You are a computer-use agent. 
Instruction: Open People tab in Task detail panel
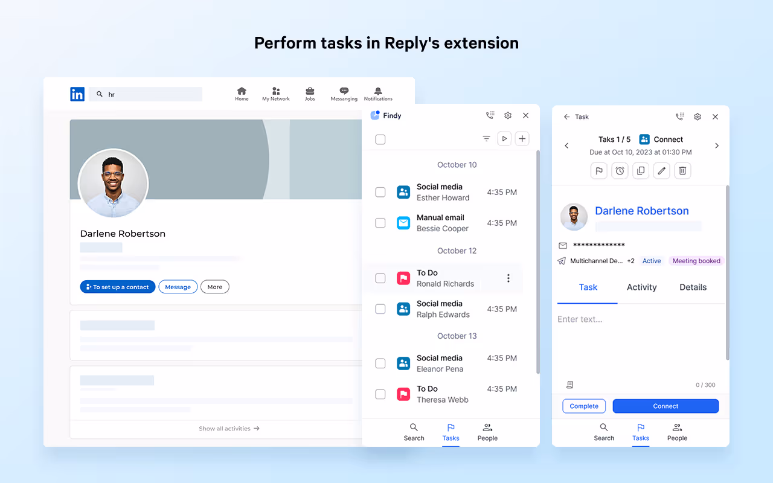(677, 432)
